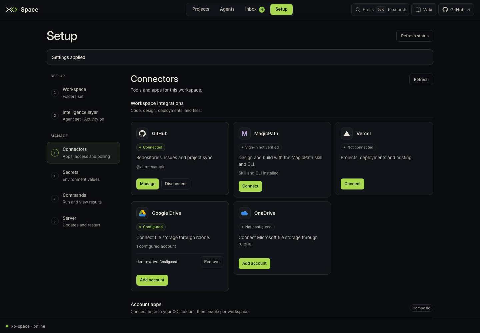Click the OneDrive cloud logo
The image size is (480, 333).
tap(244, 213)
